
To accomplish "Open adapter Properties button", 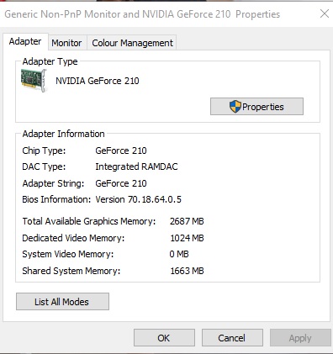I will [256, 107].
